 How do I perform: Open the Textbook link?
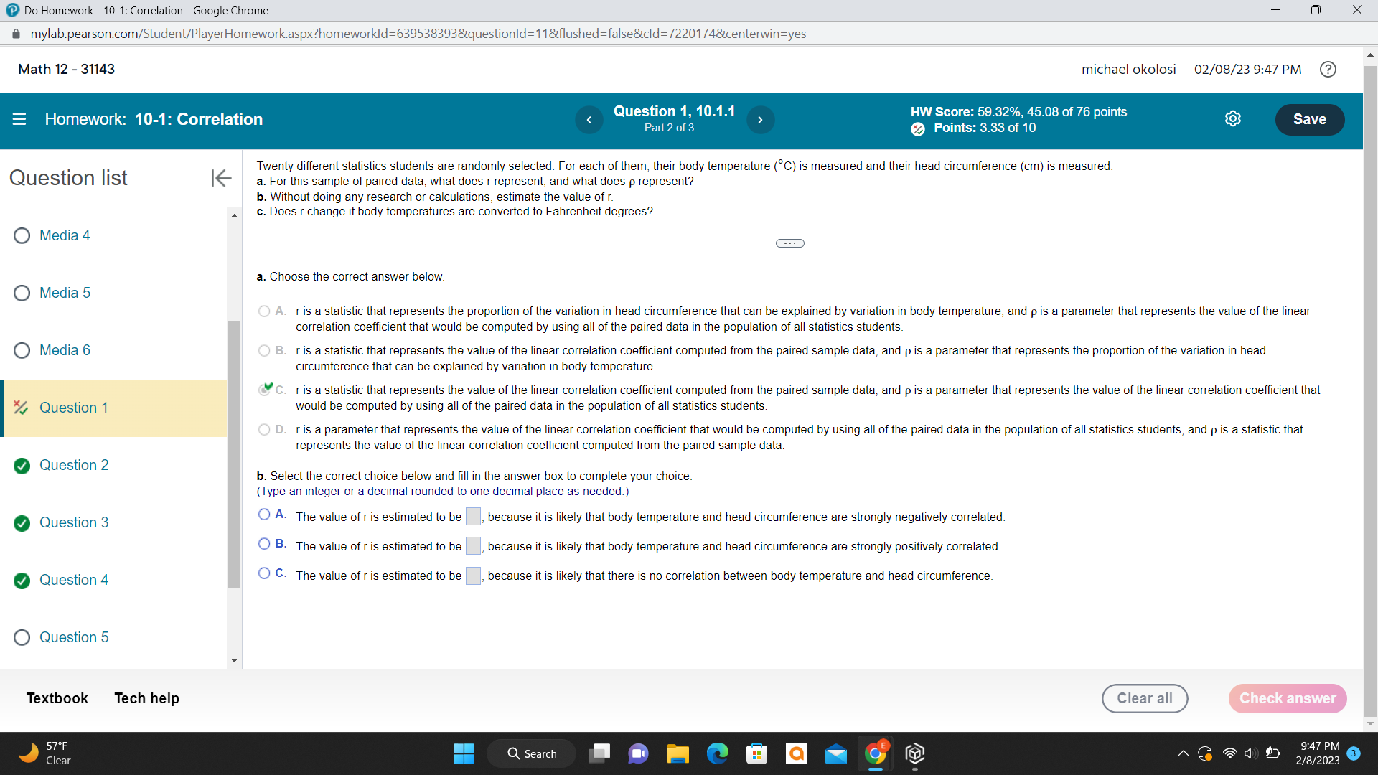(x=57, y=698)
